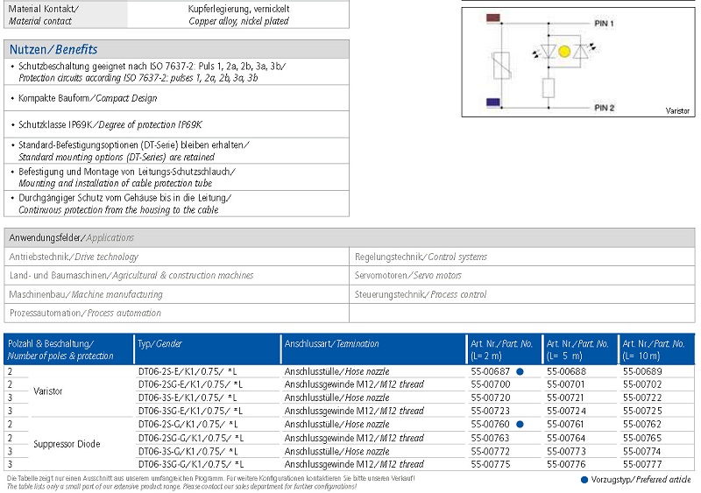Select the PIN 1 label in the diagram
The width and height of the screenshot is (701, 493).
pos(605,23)
